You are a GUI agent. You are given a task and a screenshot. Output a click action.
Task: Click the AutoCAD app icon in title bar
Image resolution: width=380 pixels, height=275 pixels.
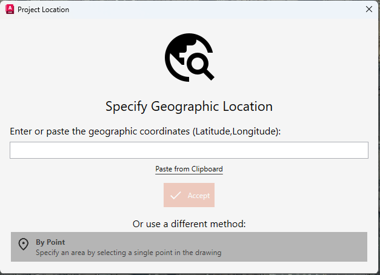10,9
